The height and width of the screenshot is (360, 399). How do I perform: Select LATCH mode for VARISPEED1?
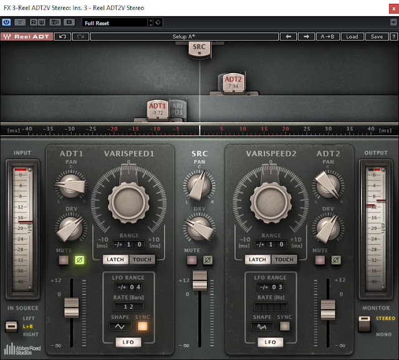(115, 260)
